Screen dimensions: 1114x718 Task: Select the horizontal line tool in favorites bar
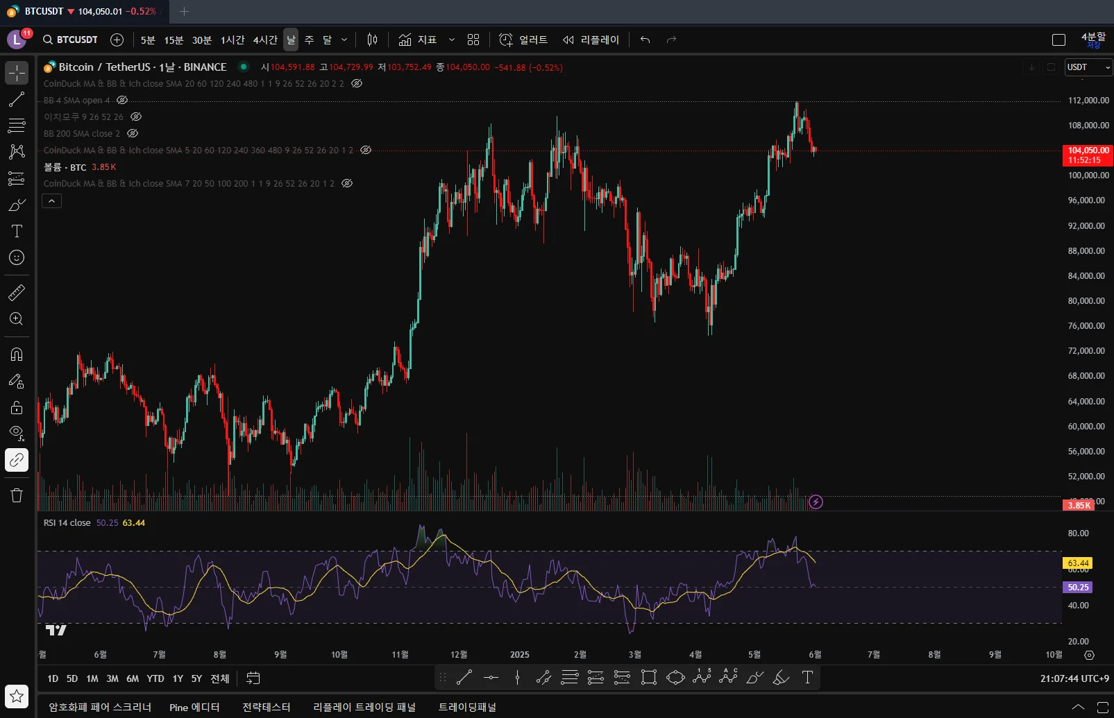(491, 678)
